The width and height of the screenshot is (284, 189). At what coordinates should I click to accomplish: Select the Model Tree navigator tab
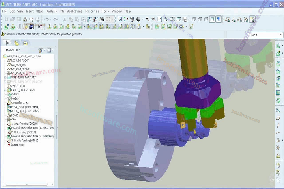coord(7,43)
